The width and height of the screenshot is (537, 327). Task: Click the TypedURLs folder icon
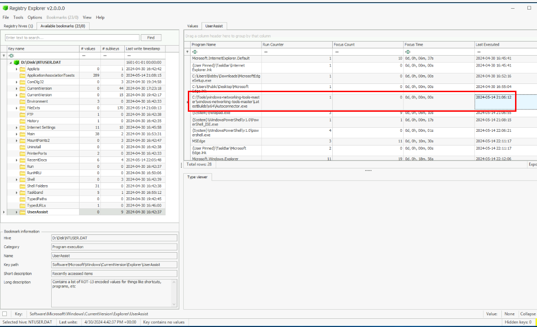point(22,206)
